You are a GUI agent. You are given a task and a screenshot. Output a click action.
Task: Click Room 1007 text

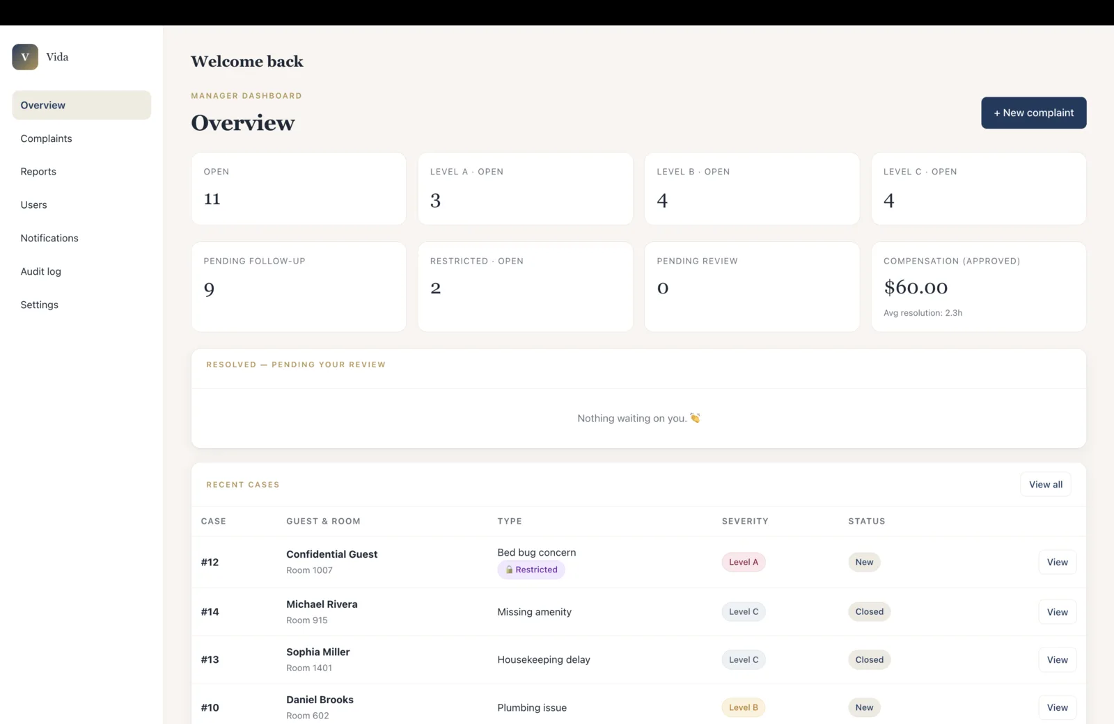coord(309,570)
